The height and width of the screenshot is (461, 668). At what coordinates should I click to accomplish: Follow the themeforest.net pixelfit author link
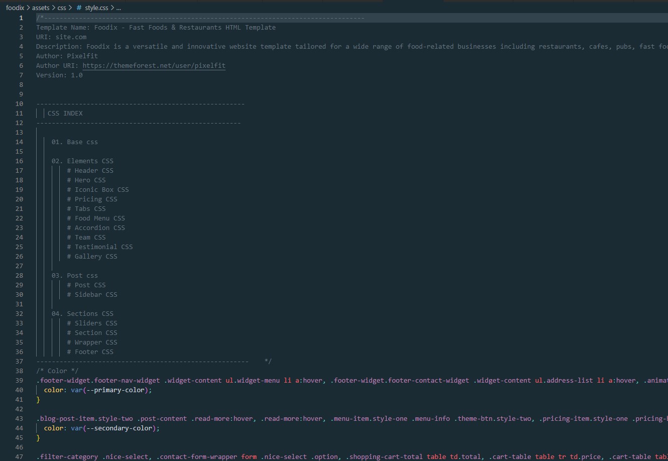point(154,66)
